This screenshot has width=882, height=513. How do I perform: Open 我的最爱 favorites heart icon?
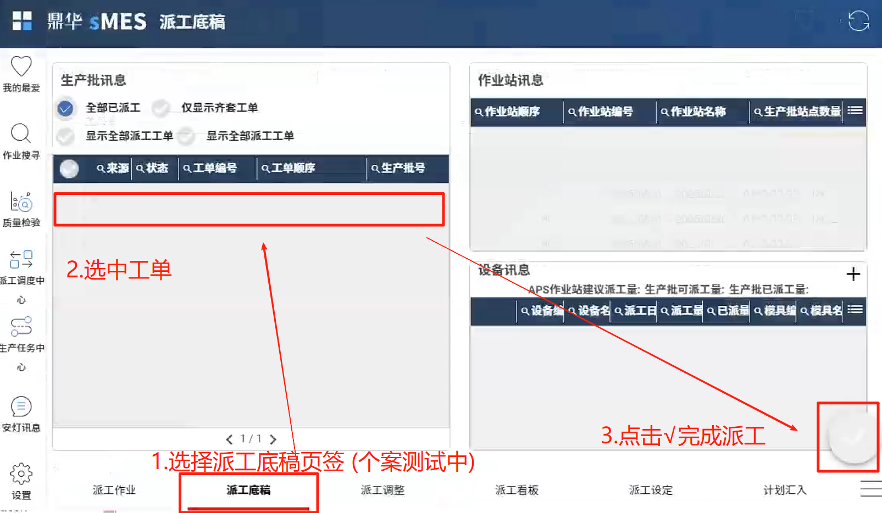point(21,66)
